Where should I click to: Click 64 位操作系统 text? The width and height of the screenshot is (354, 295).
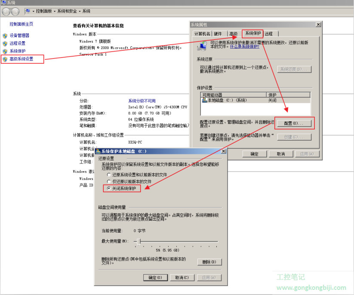click(x=141, y=120)
